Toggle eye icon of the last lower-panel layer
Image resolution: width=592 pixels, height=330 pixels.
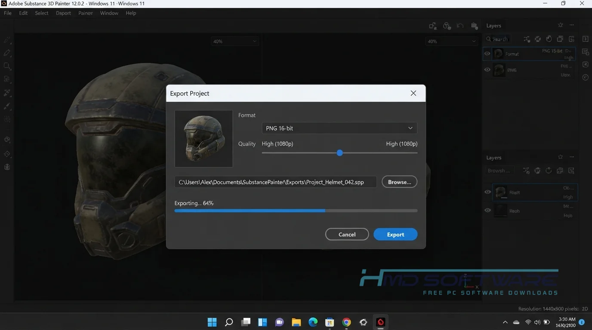487,211
